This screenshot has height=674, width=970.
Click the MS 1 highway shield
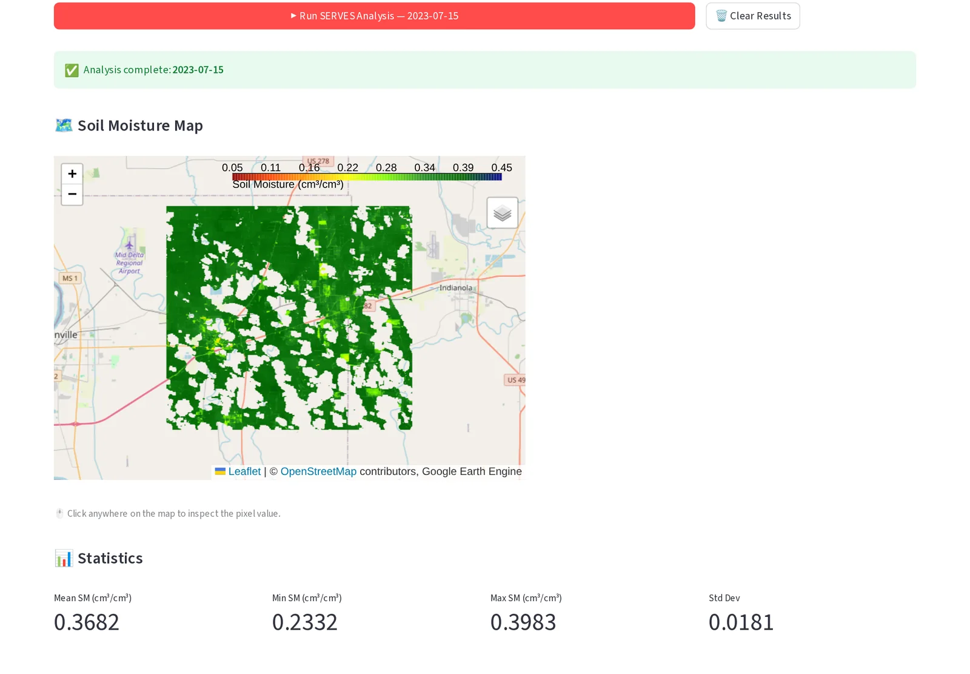70,278
